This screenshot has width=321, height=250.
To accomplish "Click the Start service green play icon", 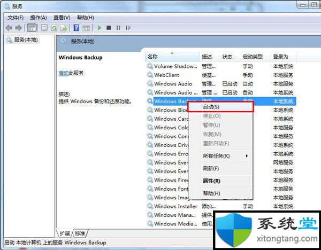I will [x=100, y=28].
